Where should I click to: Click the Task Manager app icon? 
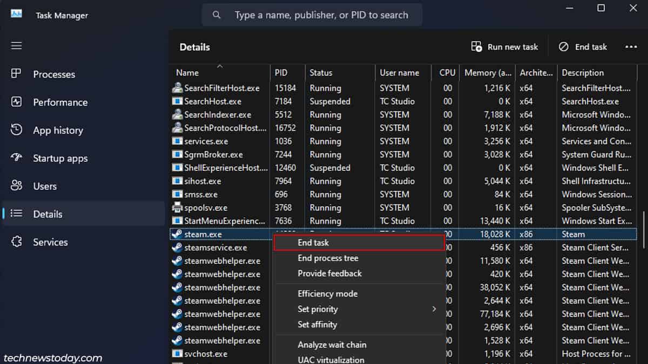(x=16, y=14)
